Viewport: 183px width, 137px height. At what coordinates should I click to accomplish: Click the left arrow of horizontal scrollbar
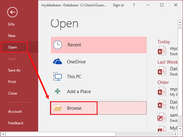(x=3, y=134)
